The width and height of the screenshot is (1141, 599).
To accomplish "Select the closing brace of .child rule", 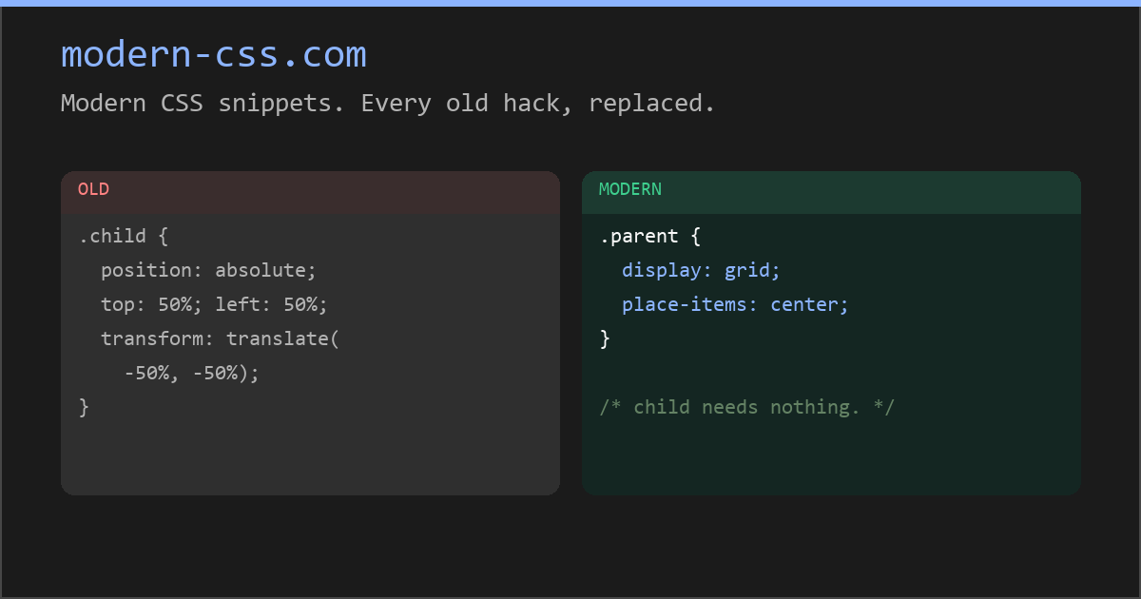I will [x=84, y=407].
